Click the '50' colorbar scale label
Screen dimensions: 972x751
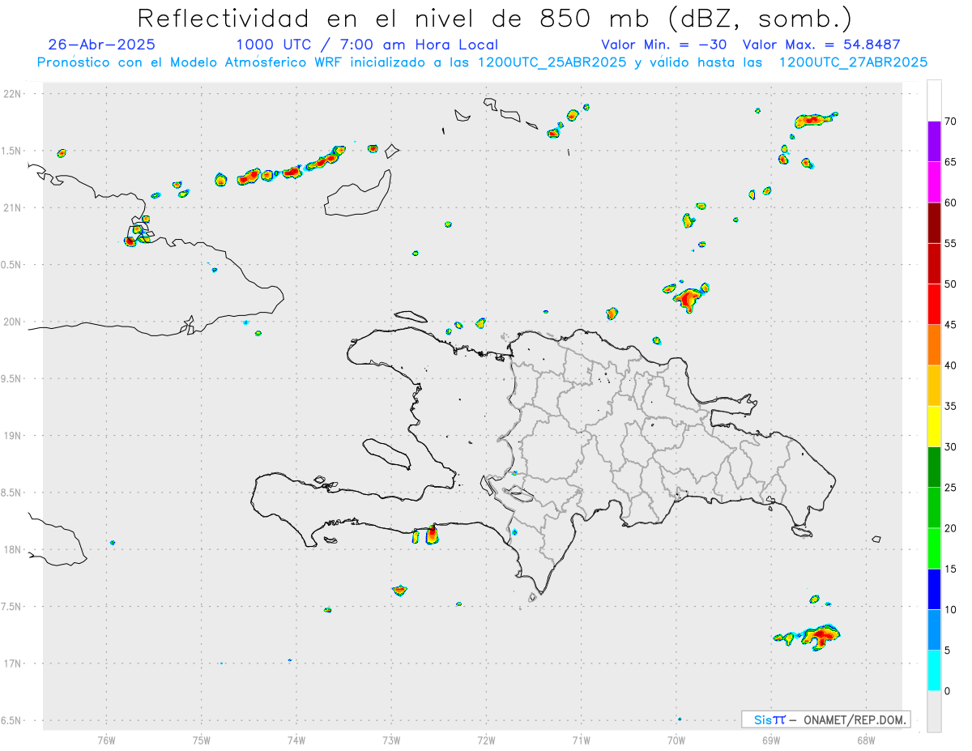point(950,284)
